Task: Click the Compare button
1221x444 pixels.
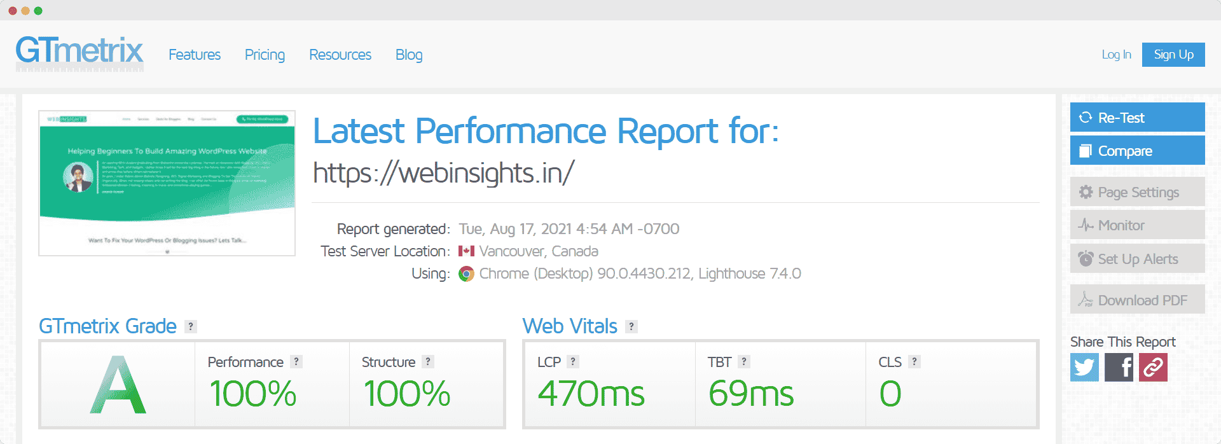Action: pos(1137,150)
